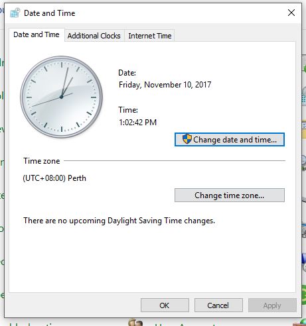Close the Date and Time dialog
Image resolution: width=306 pixels, height=326 pixels.
291,13
